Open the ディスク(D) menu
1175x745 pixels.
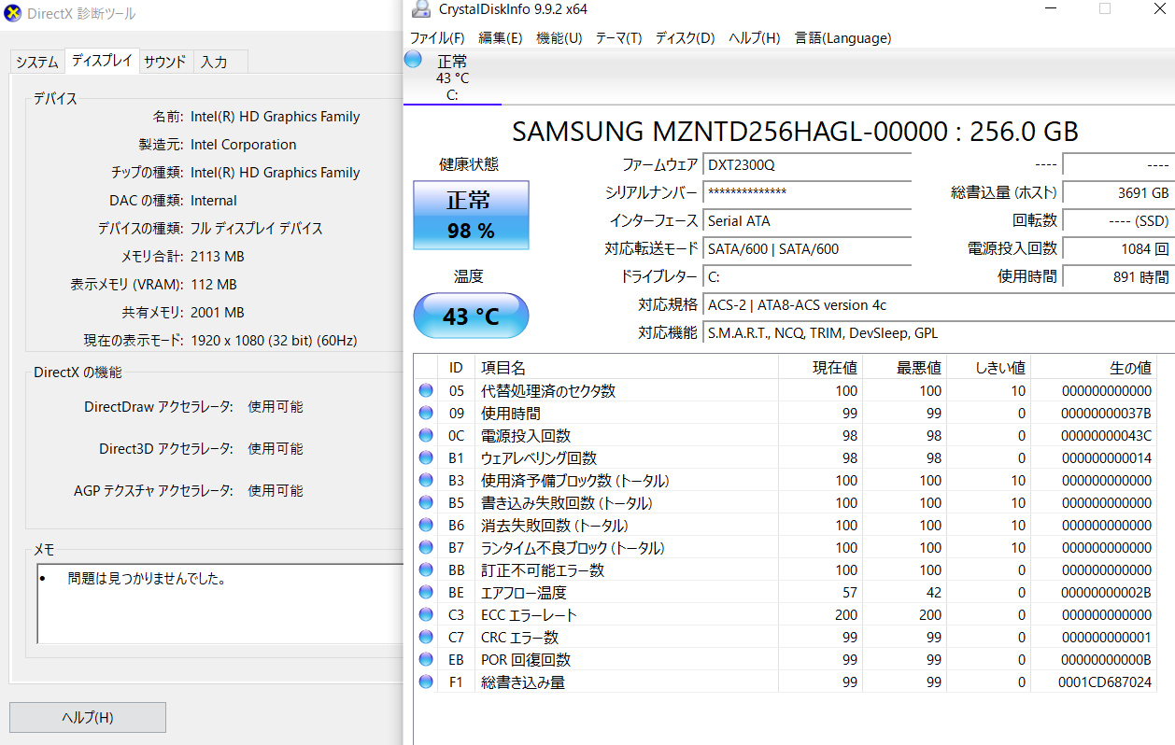tap(685, 38)
